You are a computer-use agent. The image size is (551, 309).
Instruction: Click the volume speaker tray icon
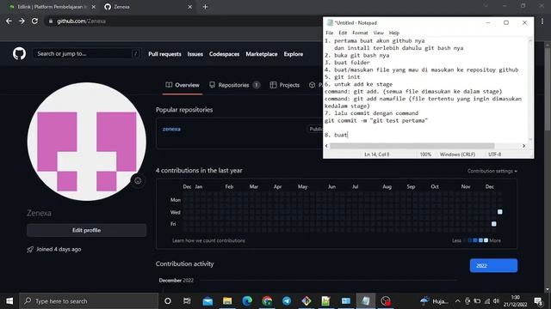496,301
